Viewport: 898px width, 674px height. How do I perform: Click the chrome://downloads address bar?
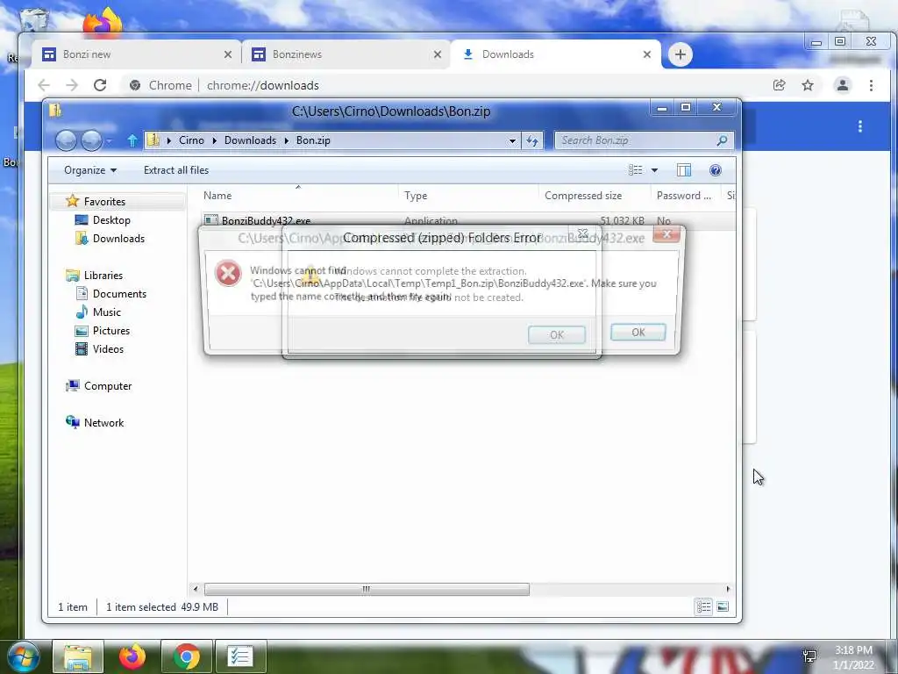(446, 85)
